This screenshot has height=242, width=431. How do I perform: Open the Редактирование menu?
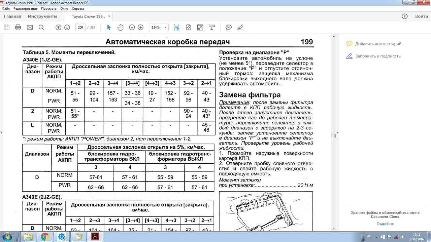tap(26, 8)
